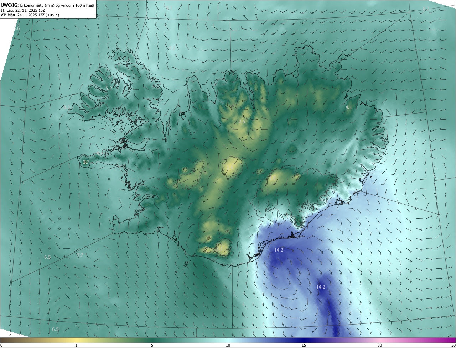Viewport: 456px width, 348px height.
Task: Click the 5.2 value on the Westfjords
Action: pyautogui.click(x=109, y=88)
